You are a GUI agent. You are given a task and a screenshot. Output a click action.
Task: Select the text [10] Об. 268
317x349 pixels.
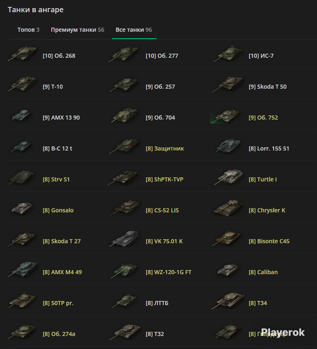[59, 56]
